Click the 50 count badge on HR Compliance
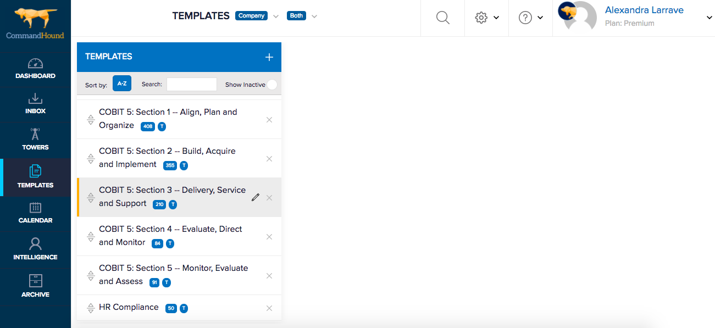 tap(171, 308)
